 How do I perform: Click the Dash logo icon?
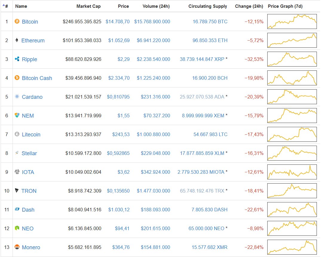click(x=17, y=210)
